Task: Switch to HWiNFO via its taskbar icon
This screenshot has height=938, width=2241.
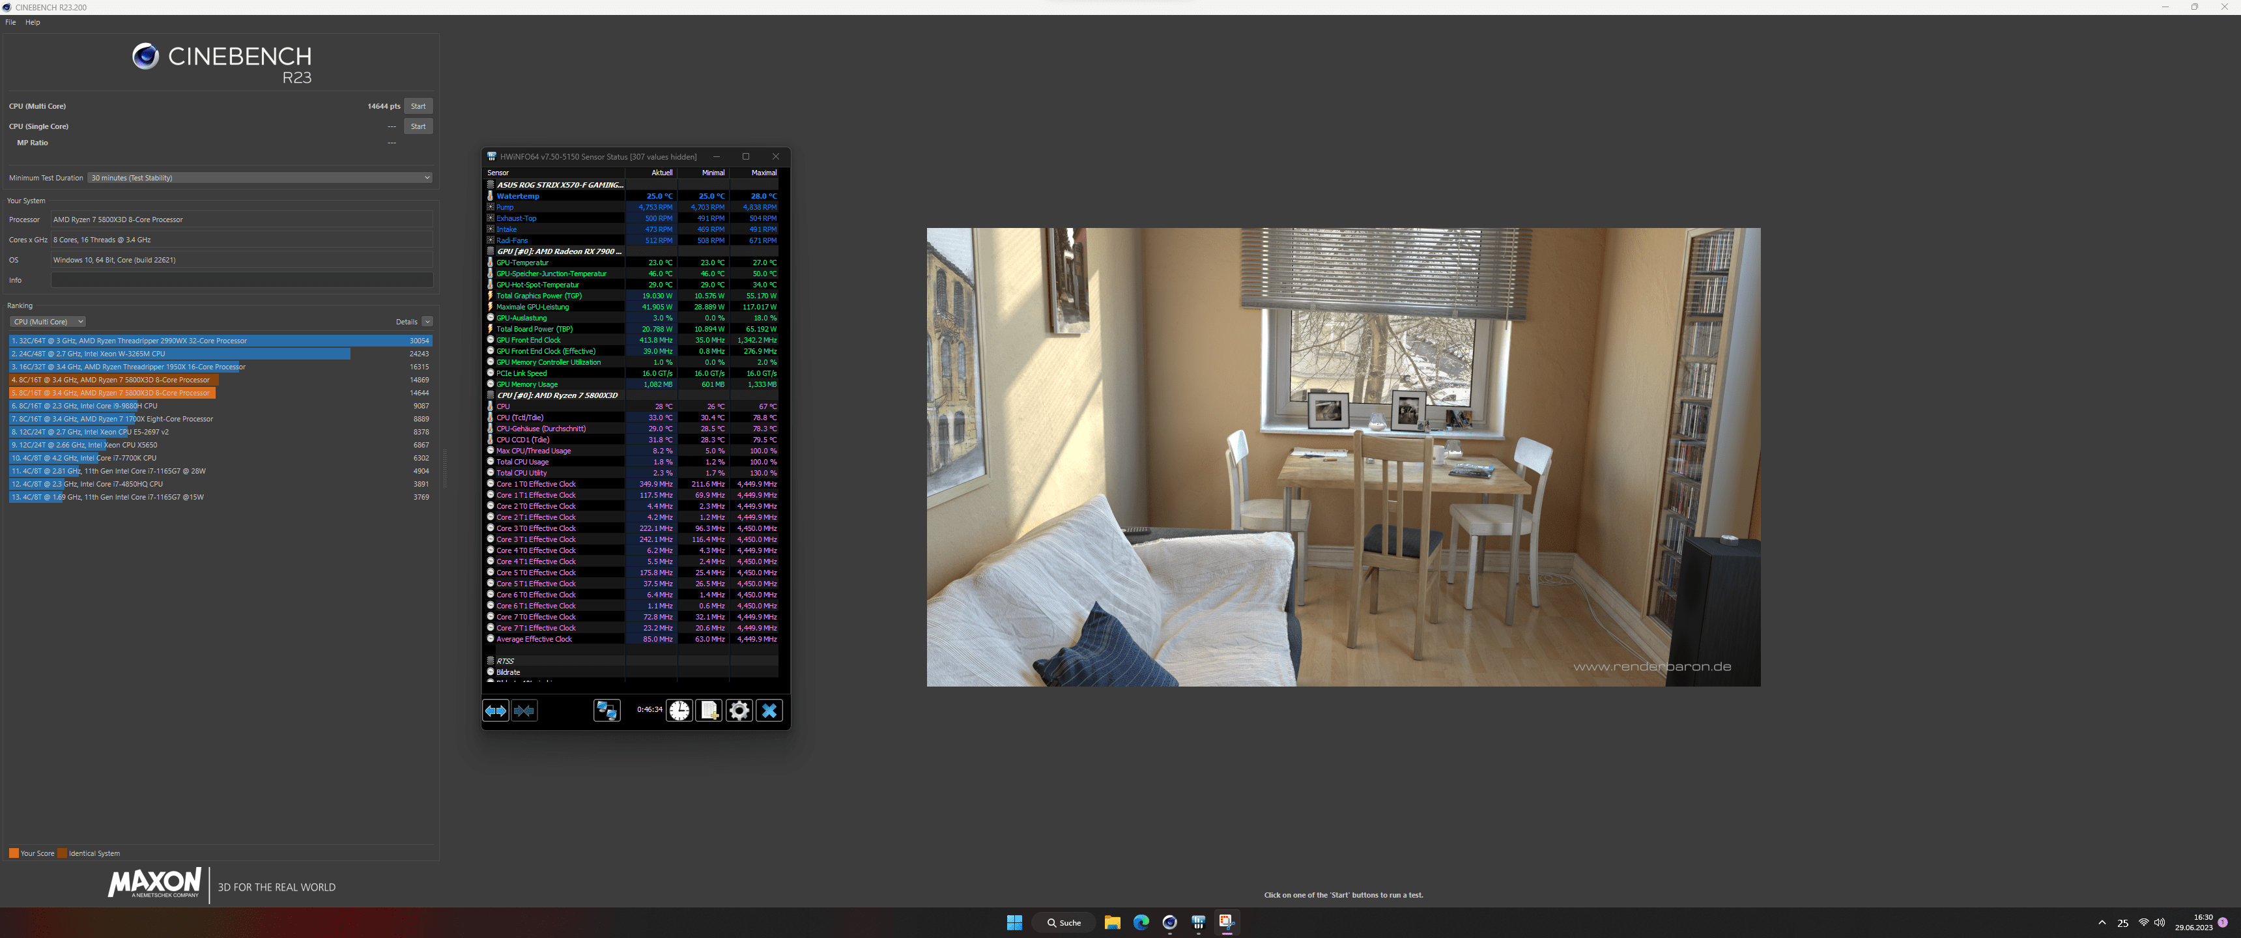Action: (x=1199, y=922)
